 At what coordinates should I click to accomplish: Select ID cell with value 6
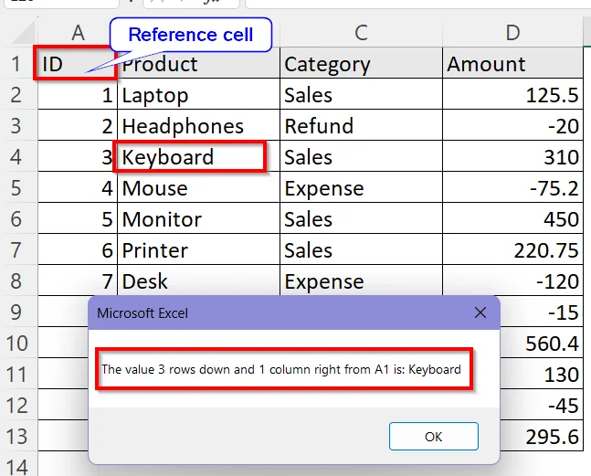(x=78, y=249)
